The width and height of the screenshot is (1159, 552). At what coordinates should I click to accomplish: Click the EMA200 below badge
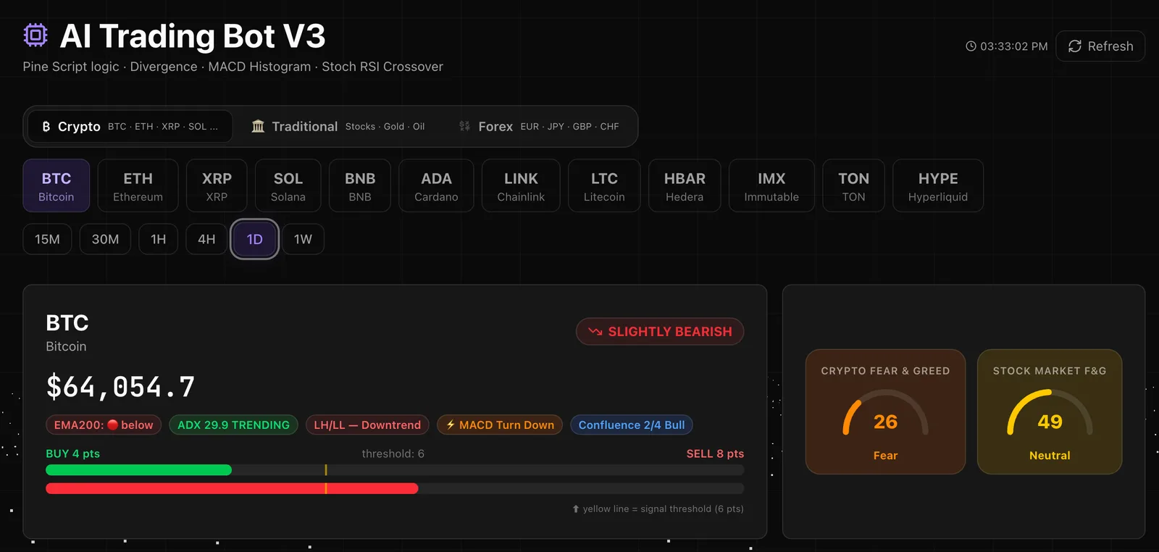pyautogui.click(x=104, y=425)
